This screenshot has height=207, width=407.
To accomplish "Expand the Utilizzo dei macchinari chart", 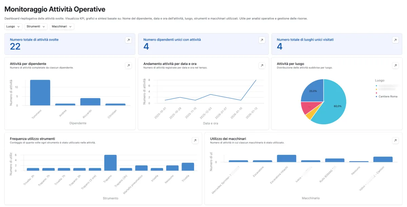I will [395, 141].
